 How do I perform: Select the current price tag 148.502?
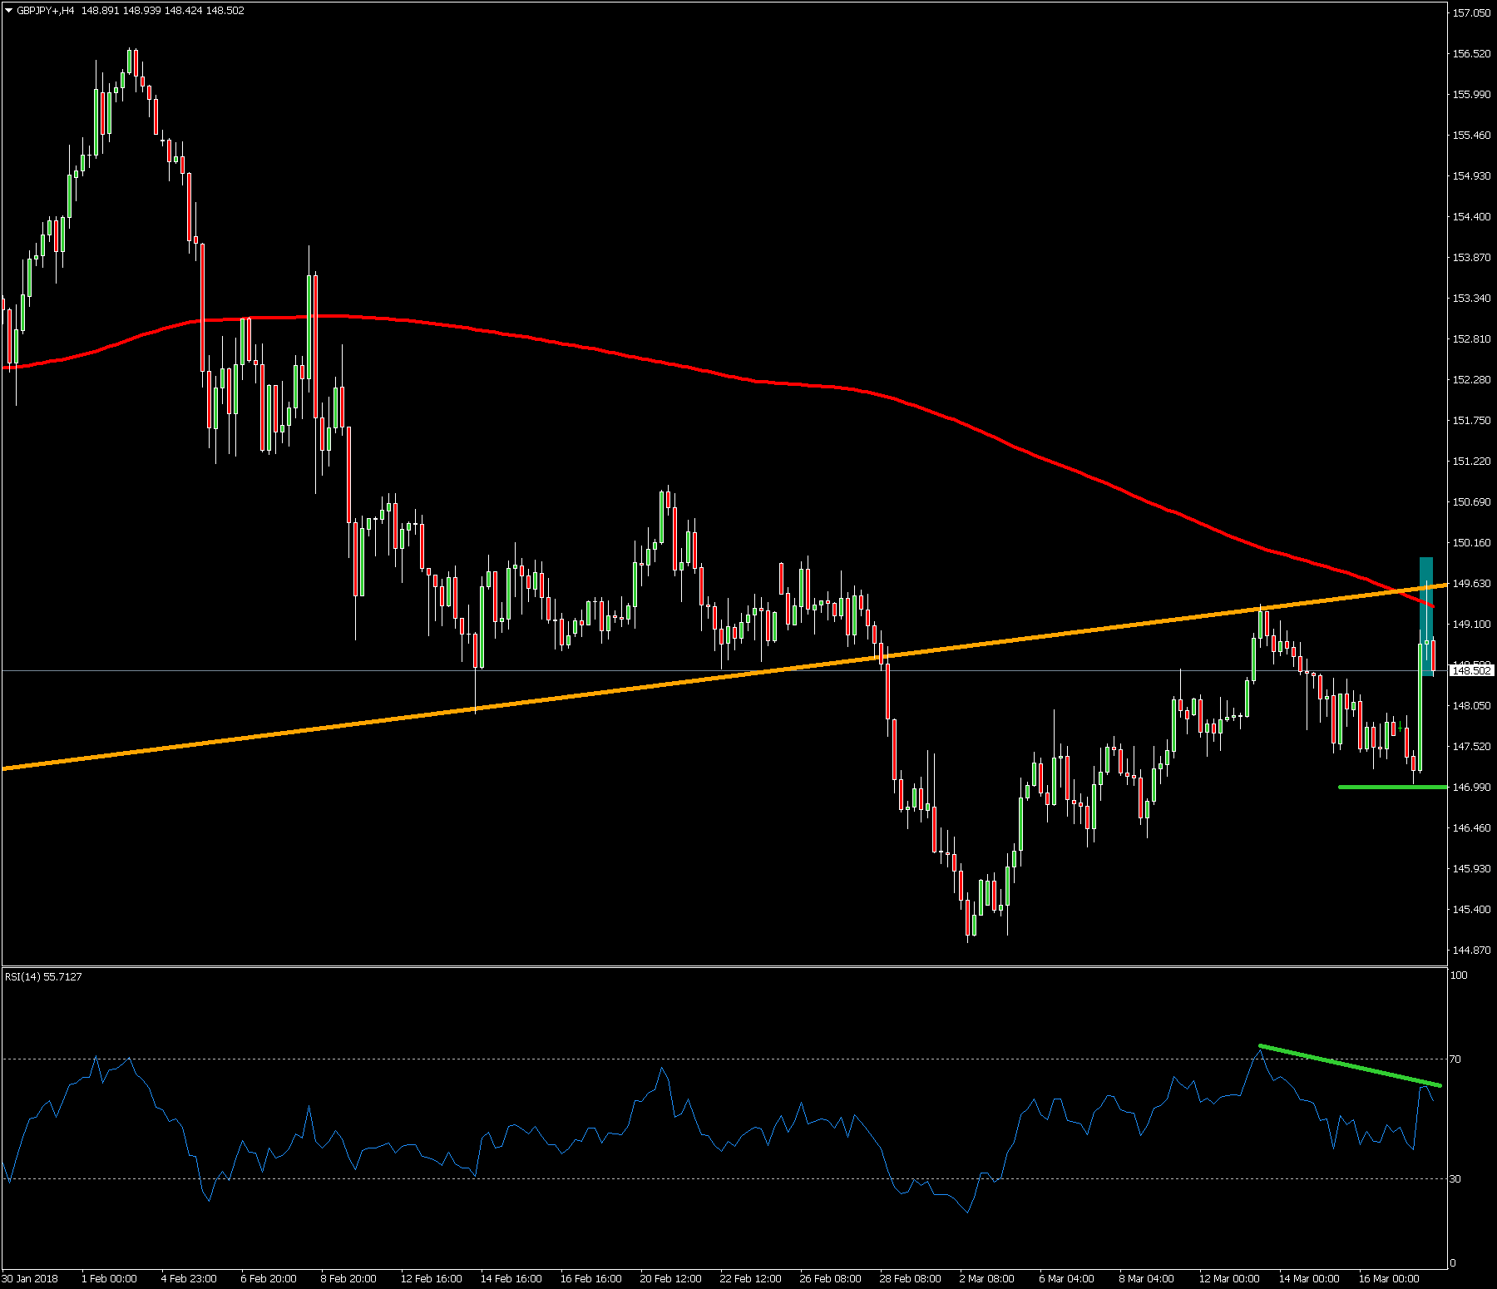[x=1470, y=670]
